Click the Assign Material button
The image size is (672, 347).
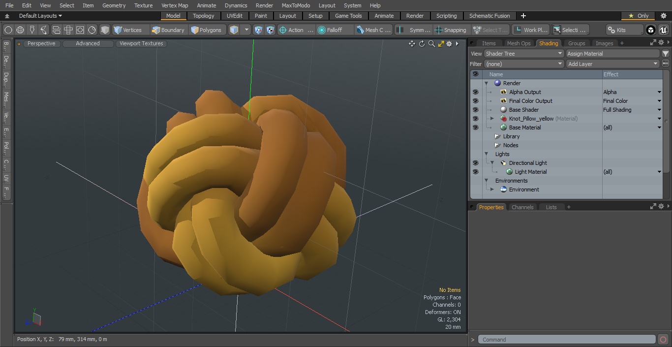pyautogui.click(x=612, y=54)
